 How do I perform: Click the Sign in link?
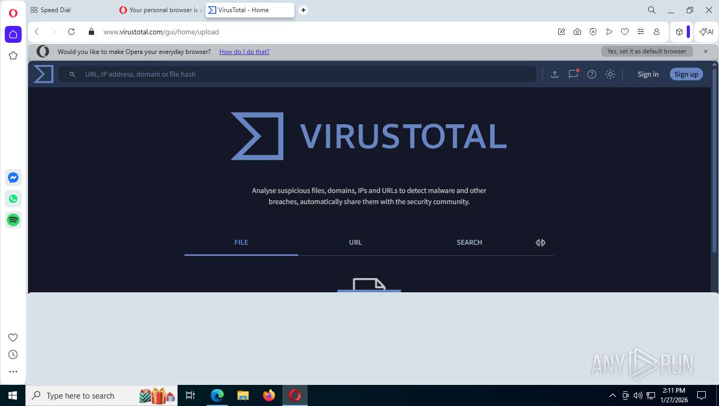coord(648,74)
